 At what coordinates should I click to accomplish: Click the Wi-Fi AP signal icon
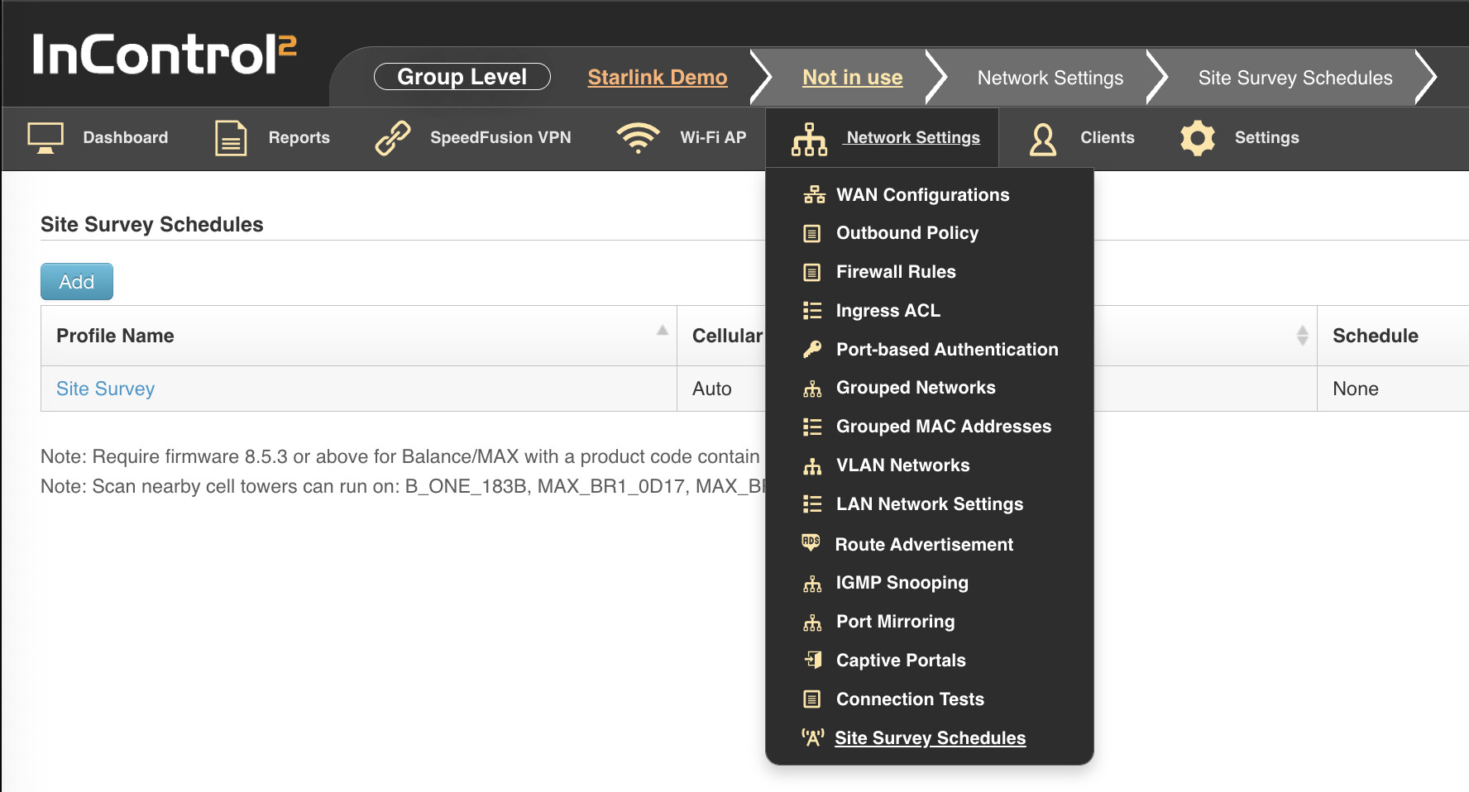click(x=638, y=138)
